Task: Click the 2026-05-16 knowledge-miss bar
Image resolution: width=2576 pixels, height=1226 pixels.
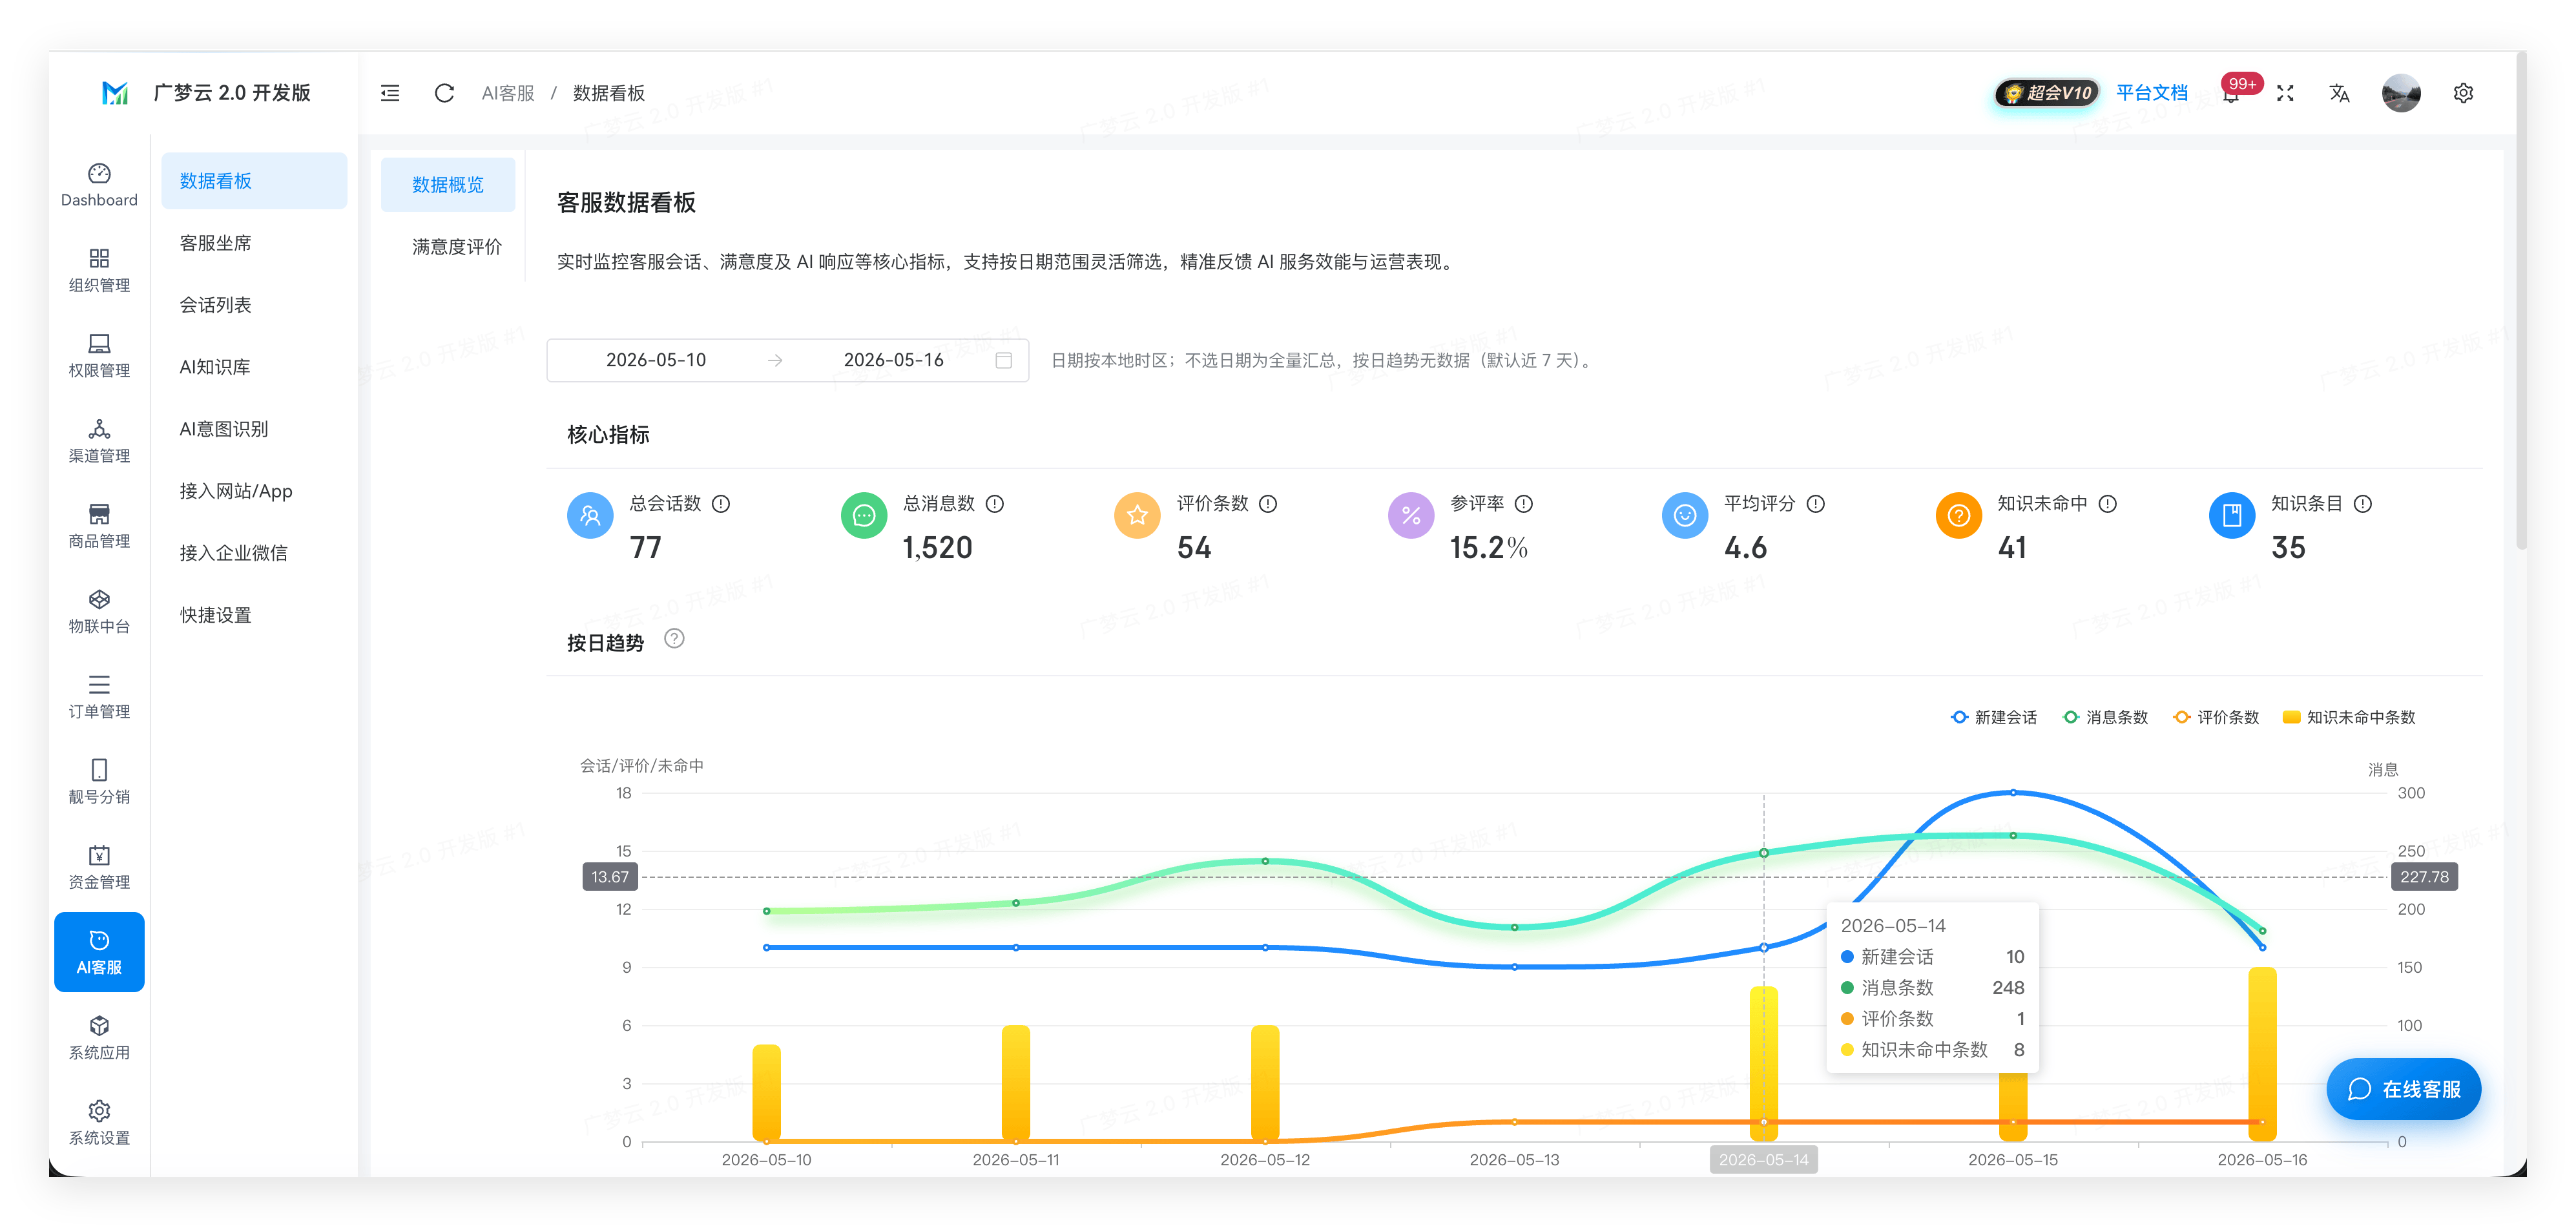Action: tap(2262, 1054)
